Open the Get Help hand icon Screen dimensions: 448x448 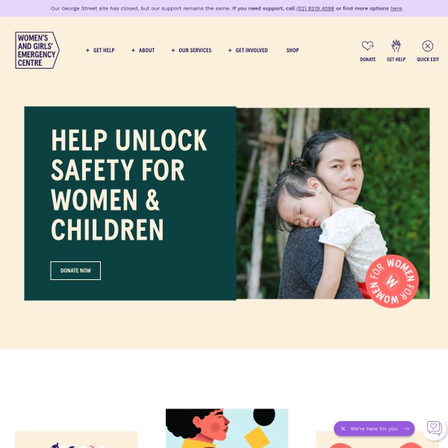coord(396,46)
